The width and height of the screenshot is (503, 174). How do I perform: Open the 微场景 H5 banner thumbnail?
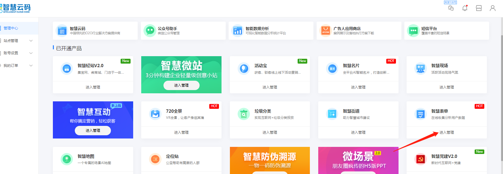[358, 160]
